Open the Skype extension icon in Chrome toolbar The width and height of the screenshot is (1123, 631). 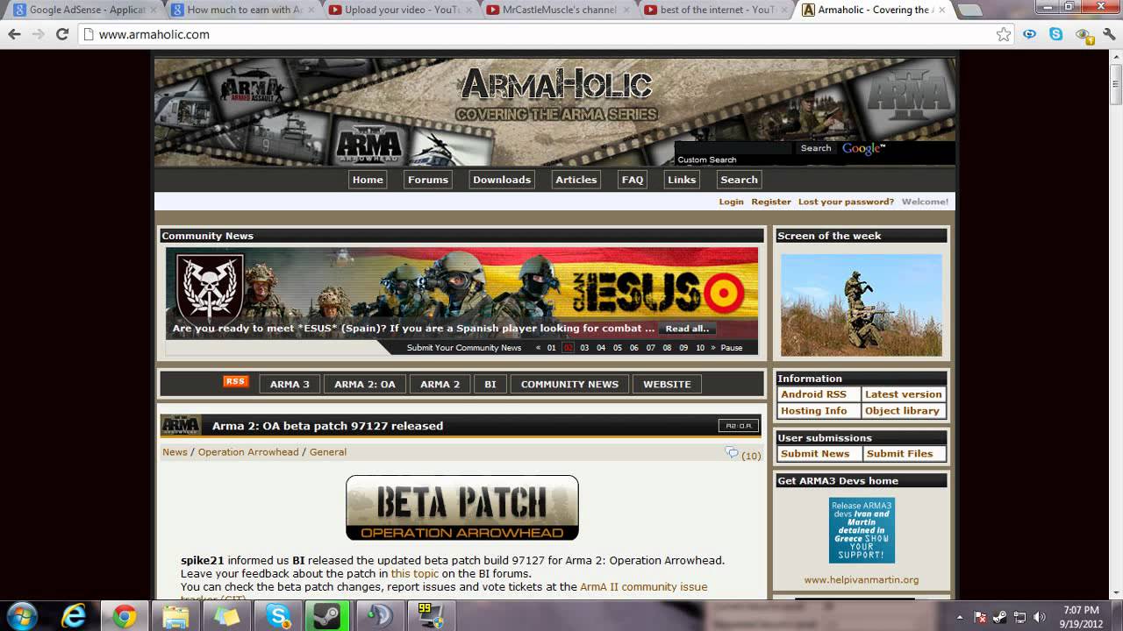(1056, 34)
